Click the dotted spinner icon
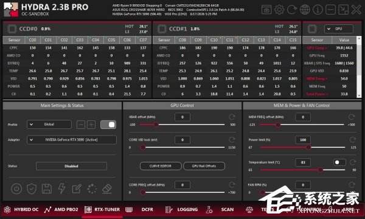365x219 pixels. click(x=92, y=189)
